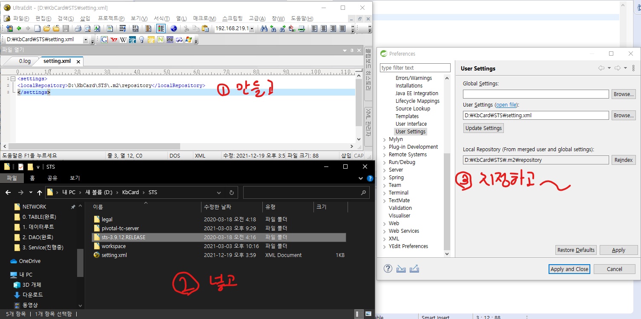This screenshot has width=641, height=319.
Task: Click the open file link
Action: pyautogui.click(x=506, y=105)
